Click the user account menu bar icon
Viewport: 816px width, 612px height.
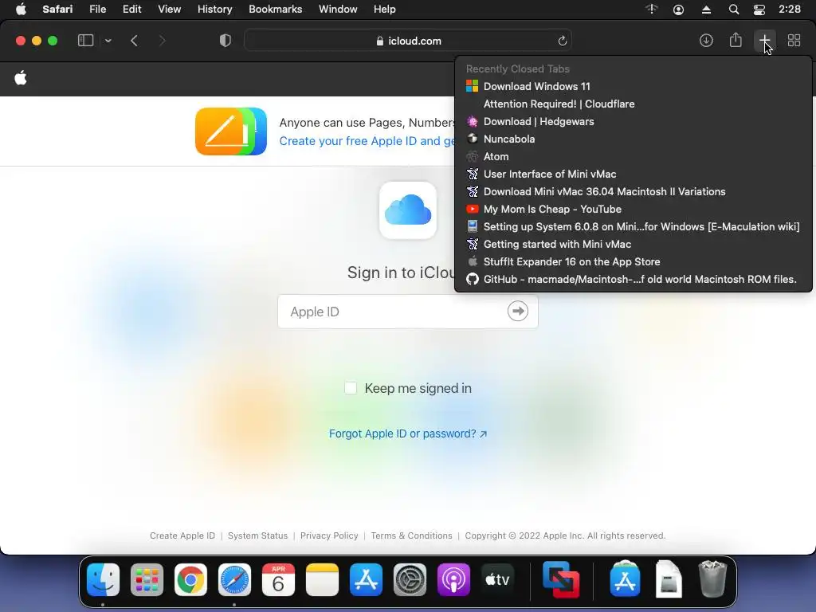pyautogui.click(x=678, y=10)
